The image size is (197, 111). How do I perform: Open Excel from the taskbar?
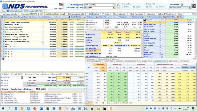pyautogui.click(x=47, y=108)
